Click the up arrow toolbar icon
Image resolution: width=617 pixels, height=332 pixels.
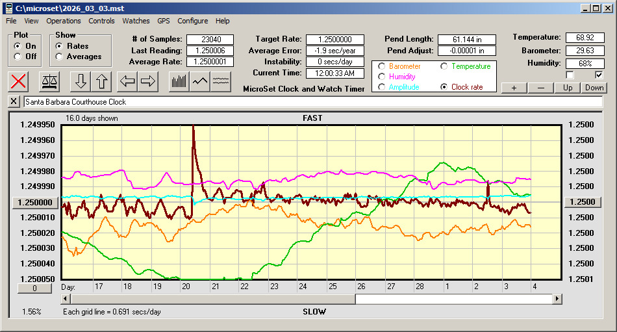pos(101,81)
